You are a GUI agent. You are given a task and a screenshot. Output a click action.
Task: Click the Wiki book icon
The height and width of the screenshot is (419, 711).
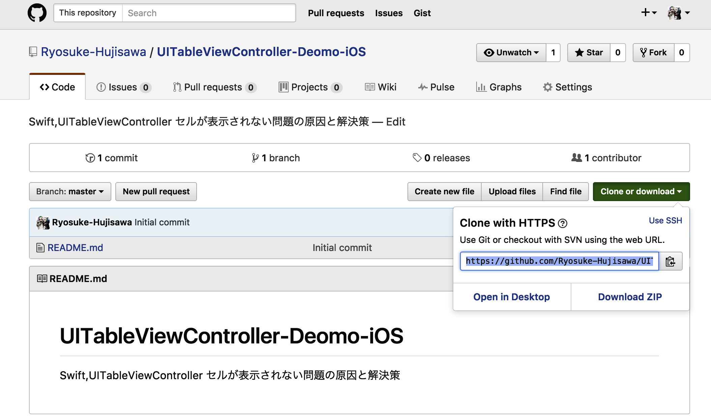point(370,87)
